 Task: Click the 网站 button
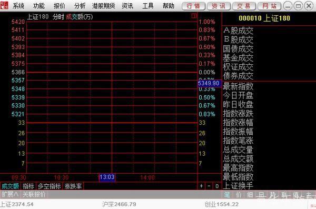click(269, 6)
